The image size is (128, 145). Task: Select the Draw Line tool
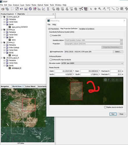pyautogui.click(x=113, y=9)
